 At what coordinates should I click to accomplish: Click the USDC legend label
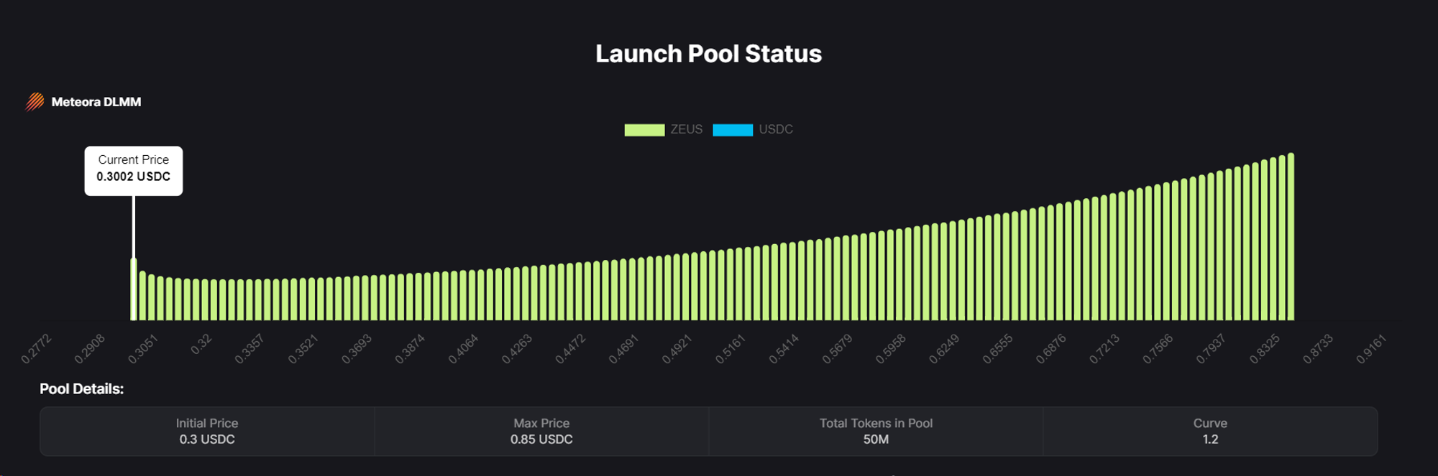pos(776,129)
